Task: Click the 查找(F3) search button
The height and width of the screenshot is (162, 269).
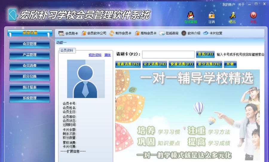Action: [205, 54]
